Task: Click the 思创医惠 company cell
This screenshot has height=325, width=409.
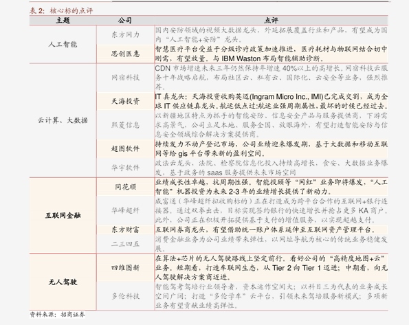Action: click(126, 54)
